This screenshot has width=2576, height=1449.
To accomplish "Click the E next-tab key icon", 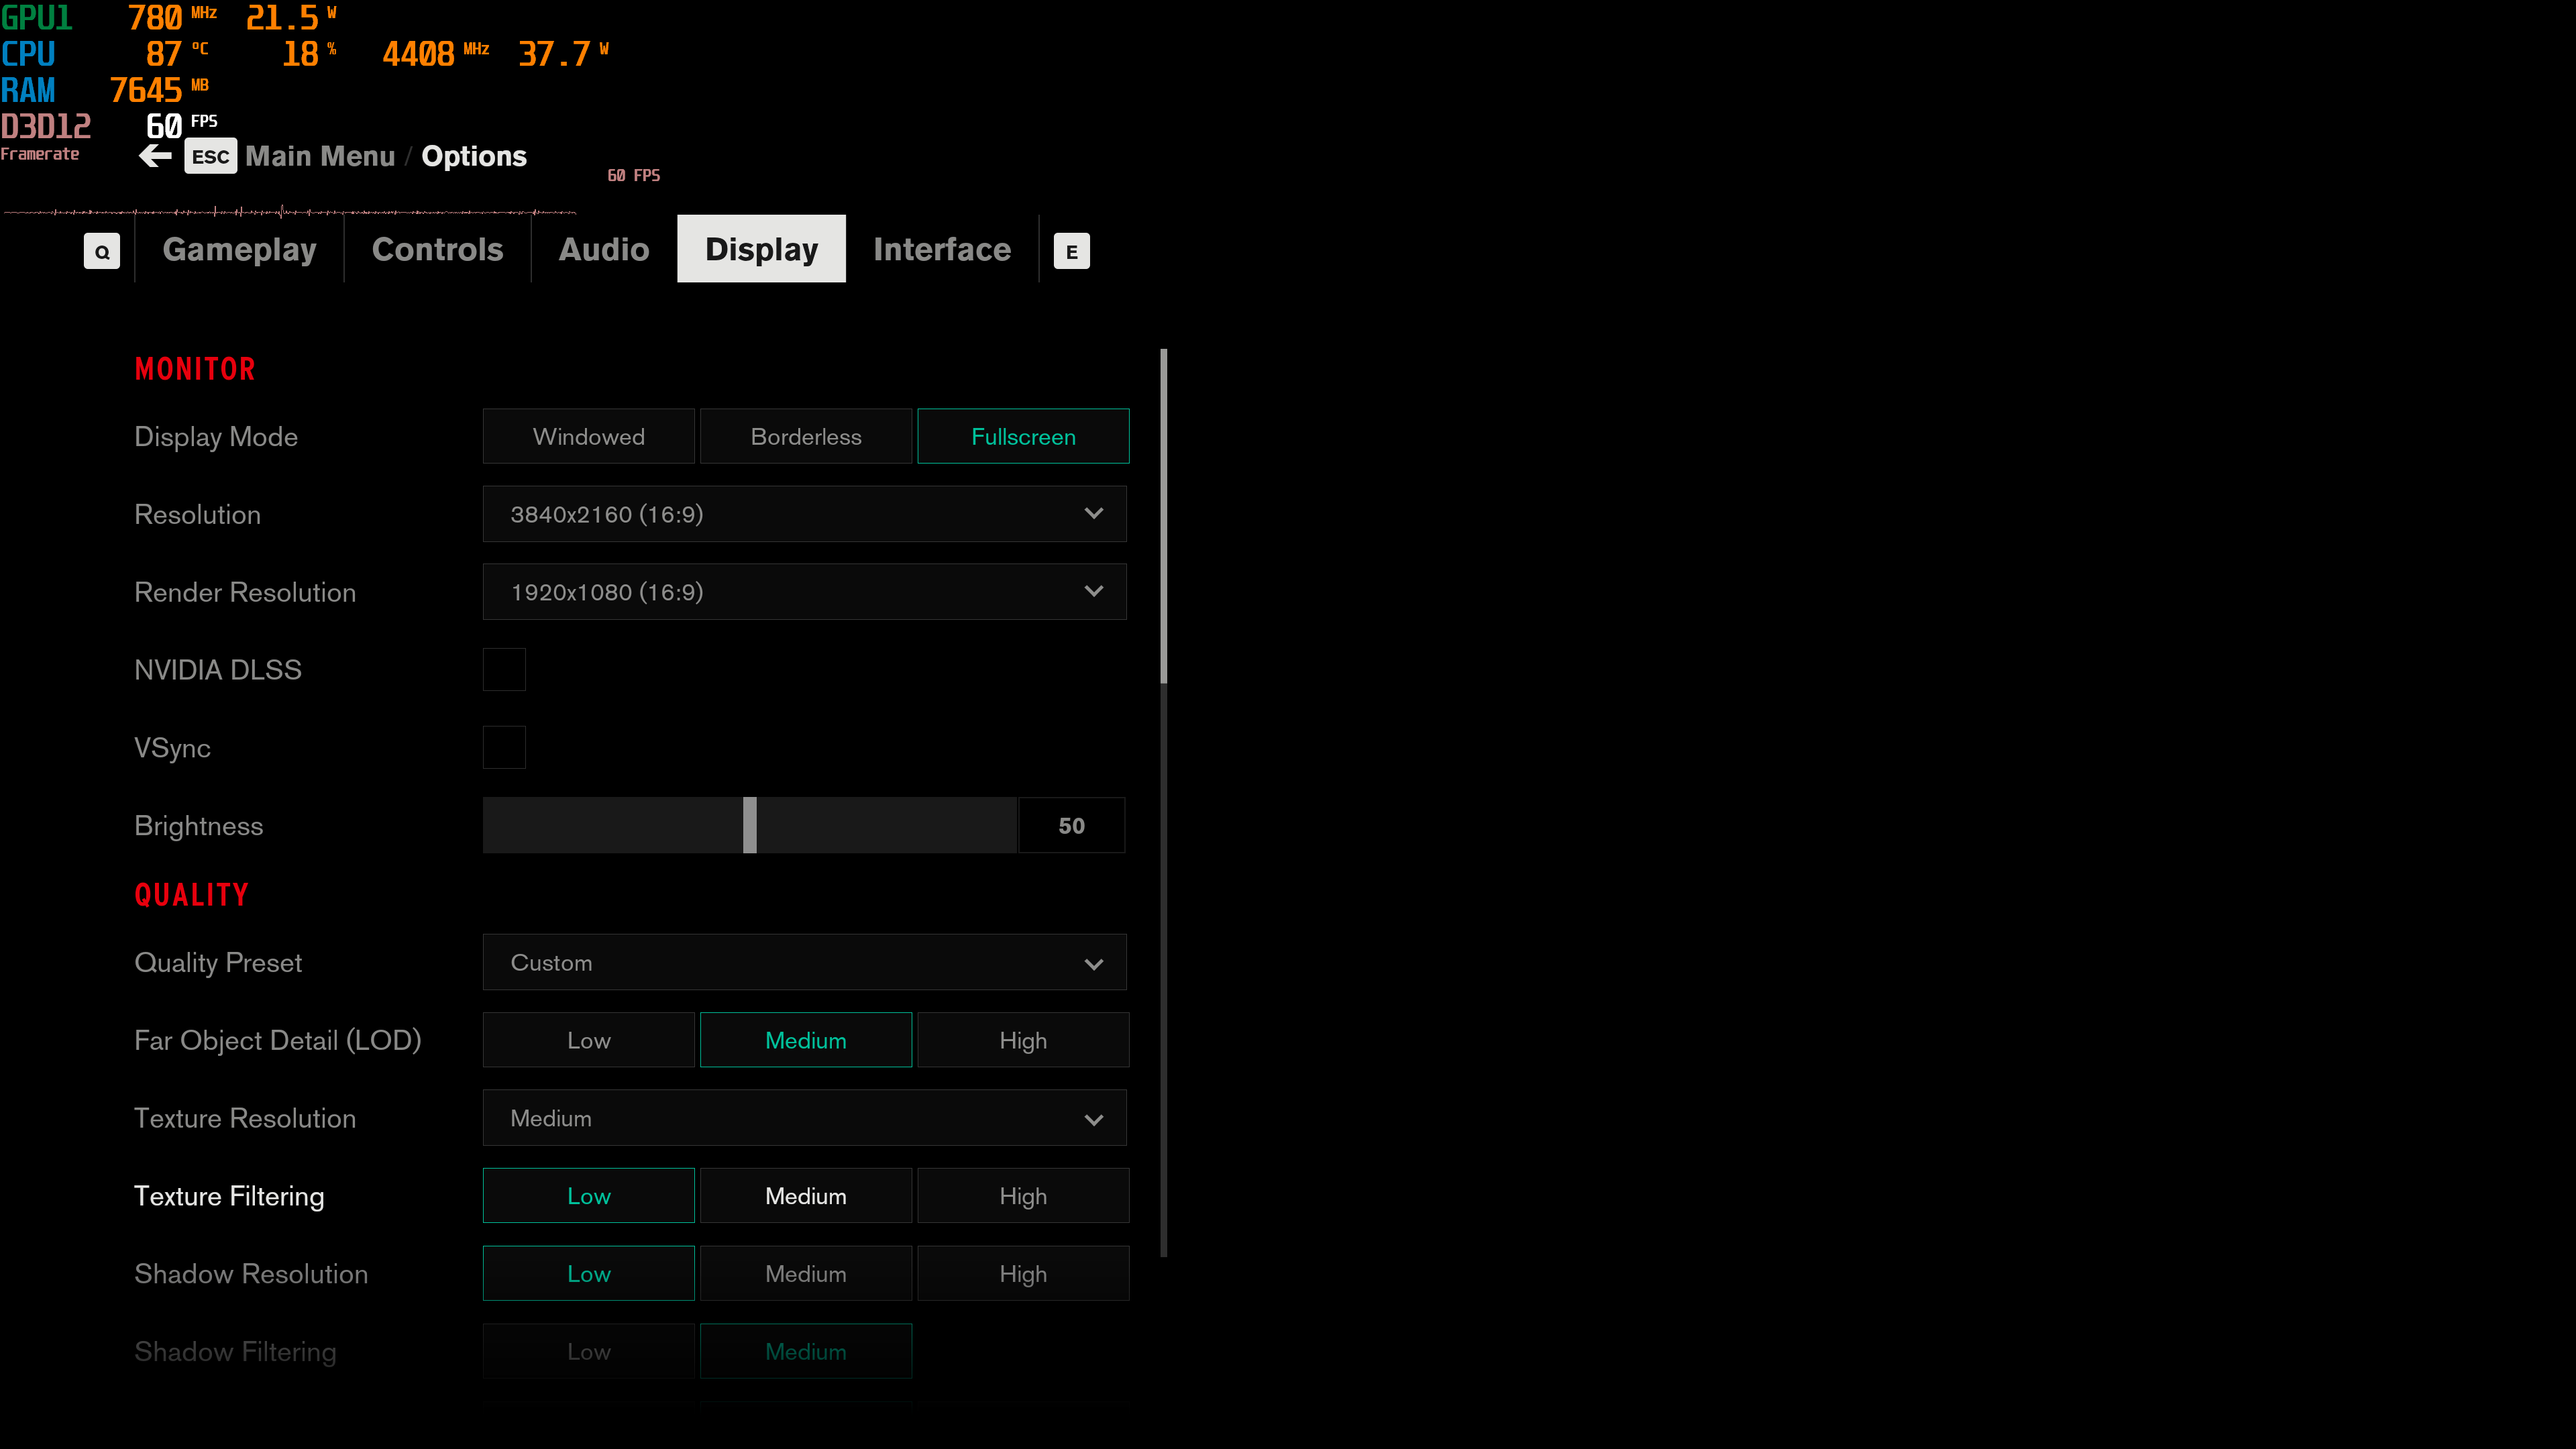I will click(1071, 251).
